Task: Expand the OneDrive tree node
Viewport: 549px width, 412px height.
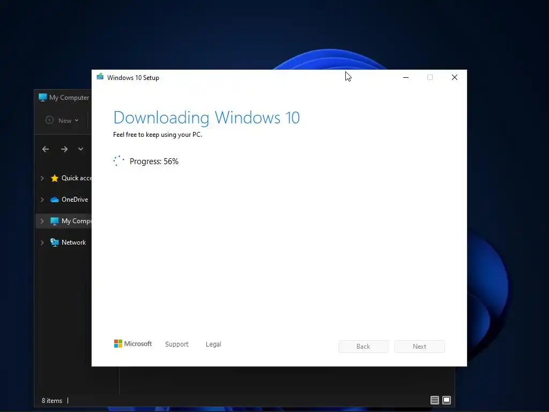Action: point(42,200)
